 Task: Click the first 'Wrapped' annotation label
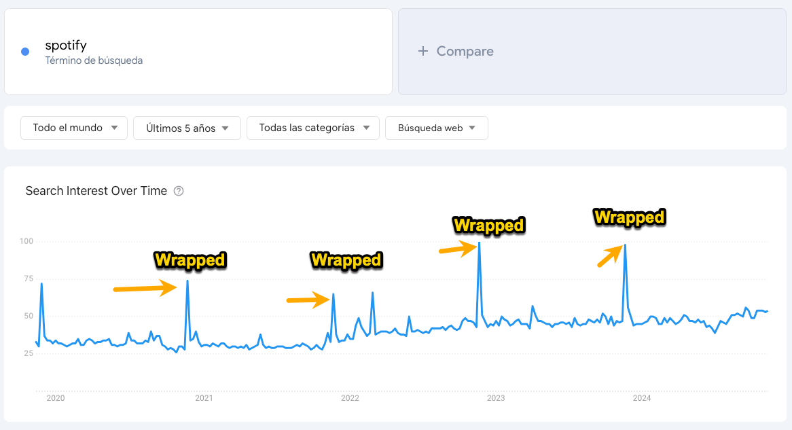(x=190, y=259)
